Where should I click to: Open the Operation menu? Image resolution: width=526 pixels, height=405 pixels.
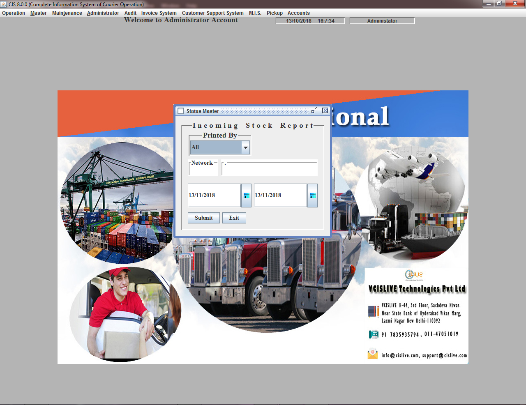point(14,13)
